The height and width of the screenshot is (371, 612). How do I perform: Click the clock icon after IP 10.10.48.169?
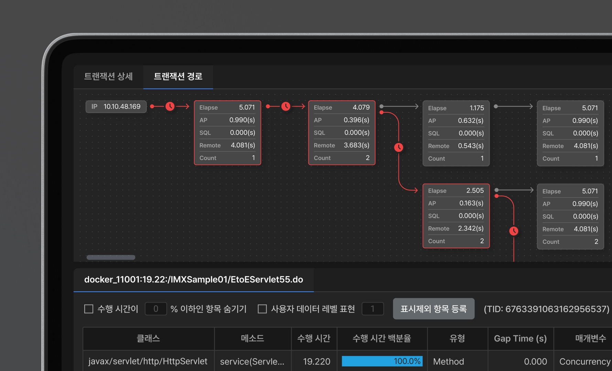170,106
